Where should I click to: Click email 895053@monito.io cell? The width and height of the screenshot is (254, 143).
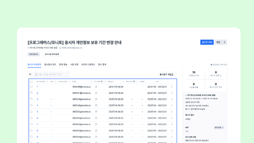(x=81, y=131)
